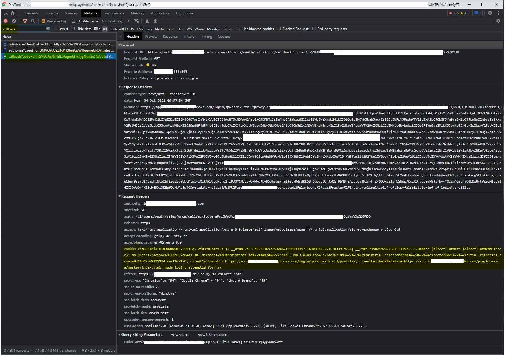Collapse the Request Headers section
Image resolution: width=506 pixels, height=355 pixels.
pos(120,196)
